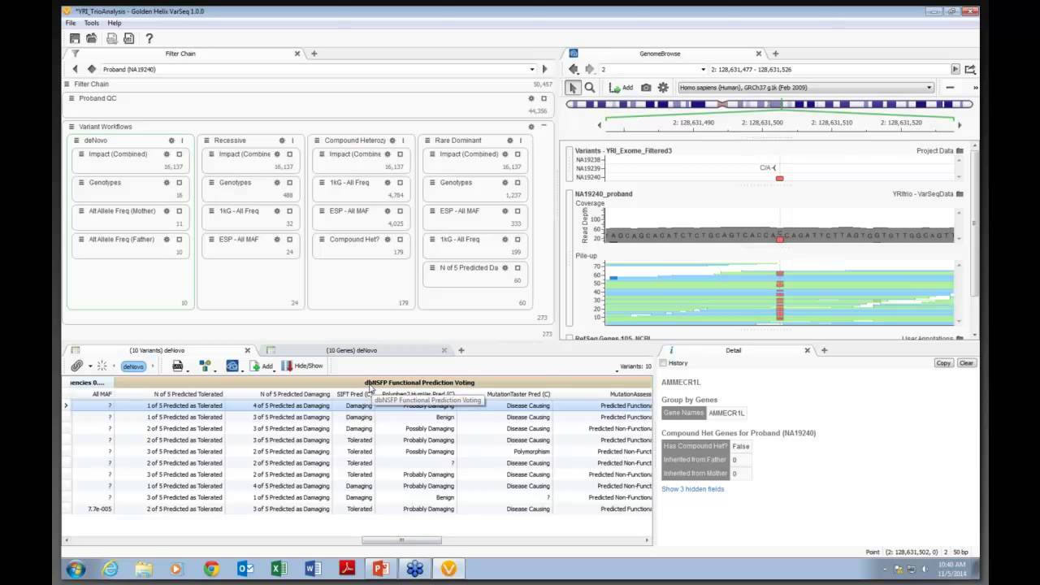Click the Open project folder icon
Viewport: 1040px width, 585px height.
click(92, 38)
